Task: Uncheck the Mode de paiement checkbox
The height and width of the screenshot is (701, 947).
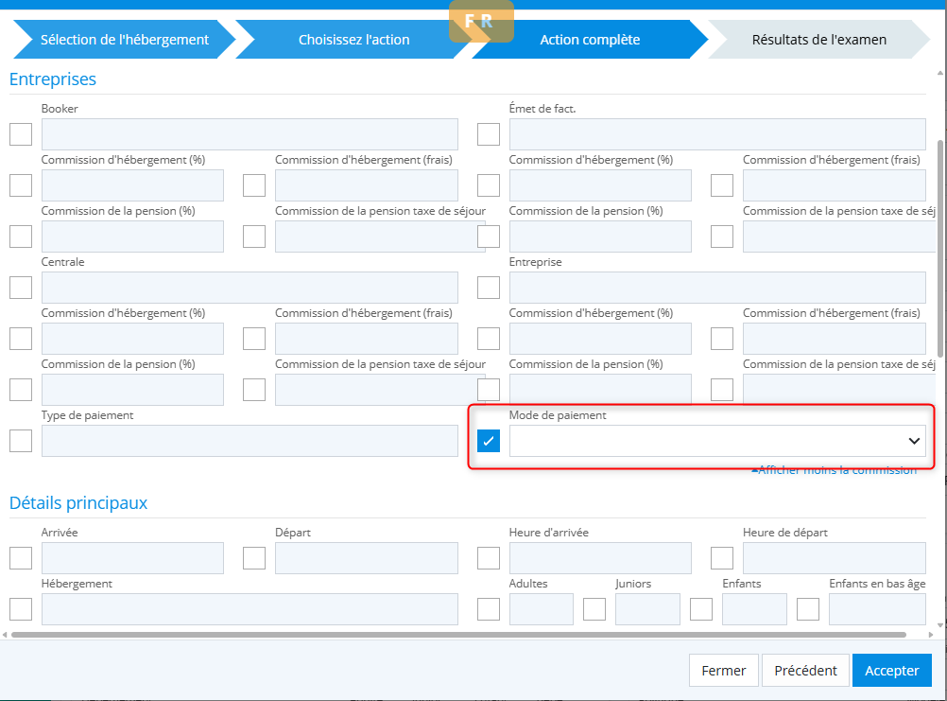Action: pyautogui.click(x=489, y=441)
